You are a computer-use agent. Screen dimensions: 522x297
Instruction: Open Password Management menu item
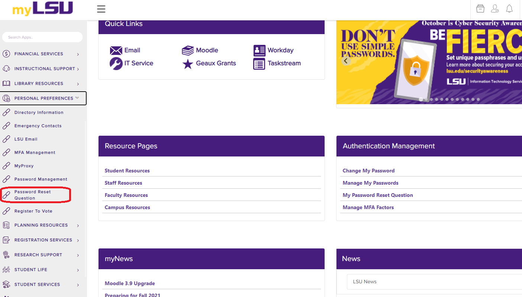click(41, 179)
